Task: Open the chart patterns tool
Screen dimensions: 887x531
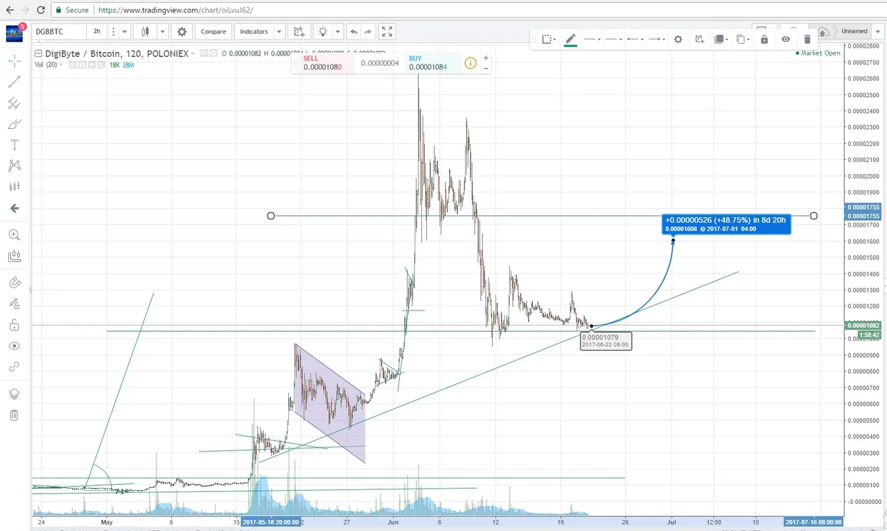Action: (14, 166)
